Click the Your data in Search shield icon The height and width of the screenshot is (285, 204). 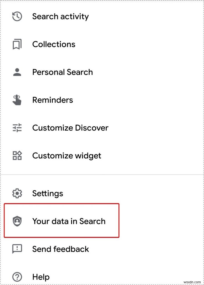(x=17, y=221)
